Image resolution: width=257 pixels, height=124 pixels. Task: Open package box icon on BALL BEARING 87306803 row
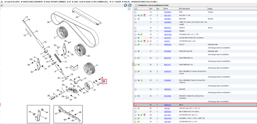(141, 80)
